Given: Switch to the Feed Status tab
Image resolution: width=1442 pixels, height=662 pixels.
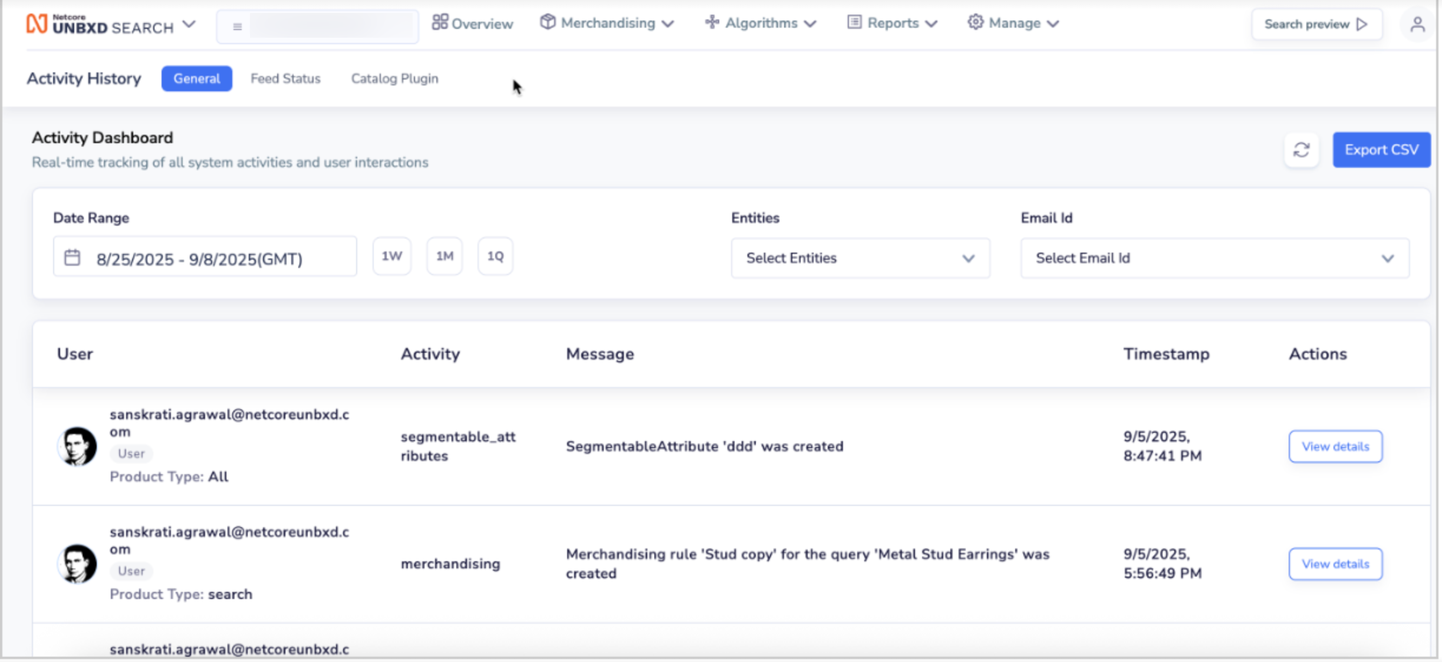Looking at the screenshot, I should pos(285,78).
